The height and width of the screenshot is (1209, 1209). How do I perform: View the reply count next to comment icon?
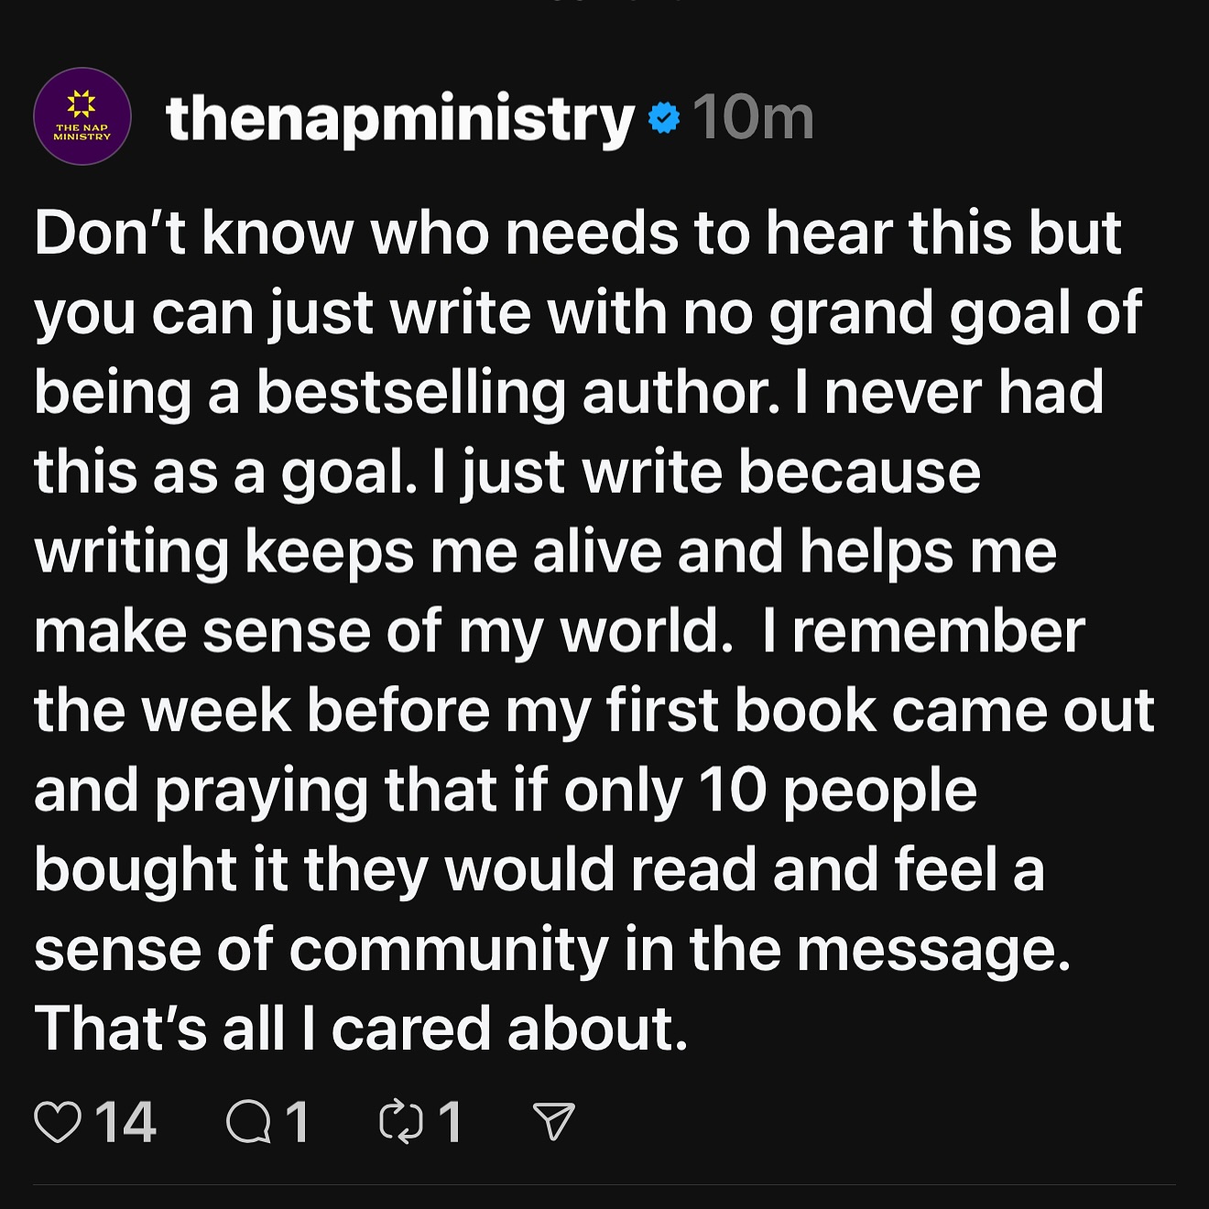[x=297, y=1122]
